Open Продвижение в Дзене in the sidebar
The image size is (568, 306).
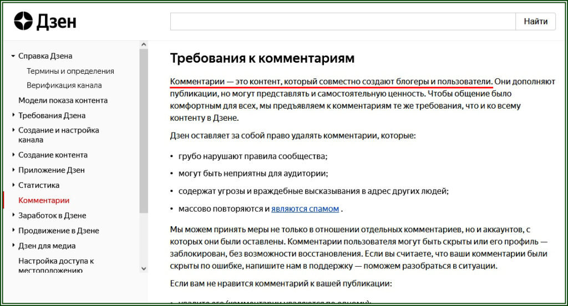59,231
